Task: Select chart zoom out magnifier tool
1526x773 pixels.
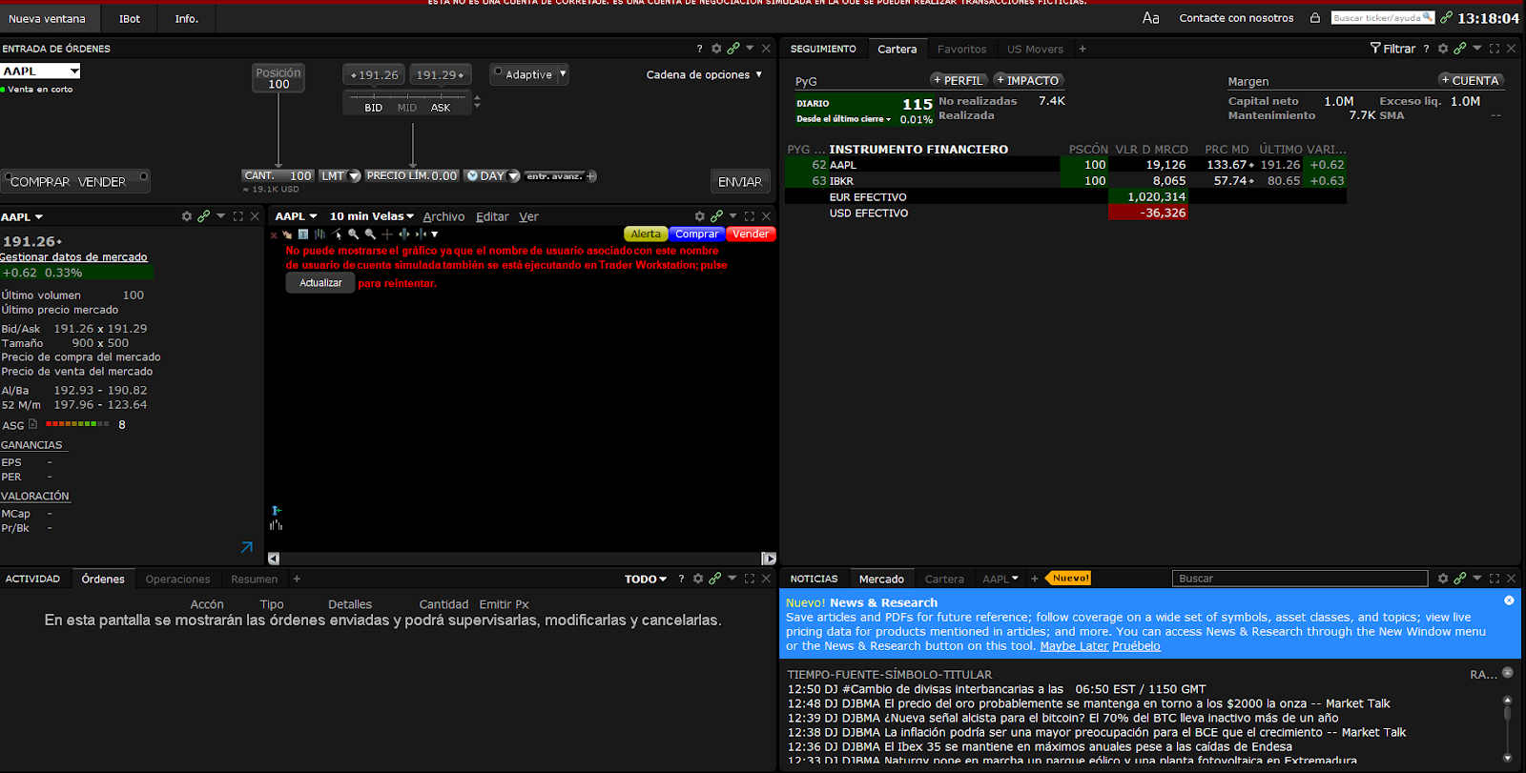Action: 370,234
